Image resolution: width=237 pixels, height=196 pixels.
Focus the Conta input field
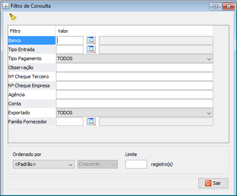click(x=135, y=104)
